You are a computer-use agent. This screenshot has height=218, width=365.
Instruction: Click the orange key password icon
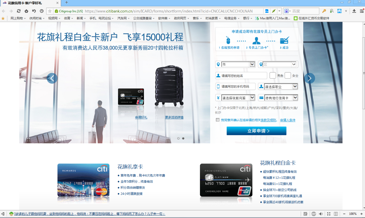coord(324,11)
